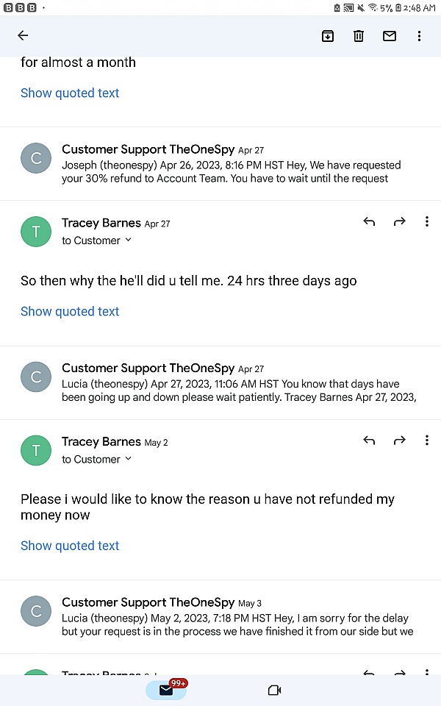
Task: Open more options for May 2 message
Action: coord(426,441)
